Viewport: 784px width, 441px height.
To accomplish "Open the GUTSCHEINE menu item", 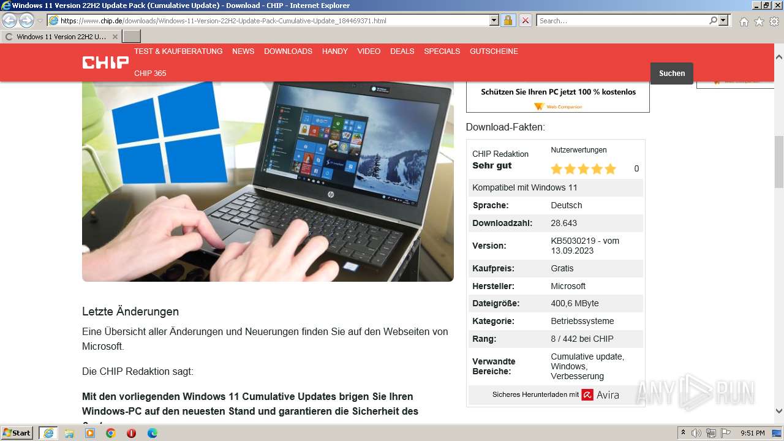I will [x=494, y=51].
